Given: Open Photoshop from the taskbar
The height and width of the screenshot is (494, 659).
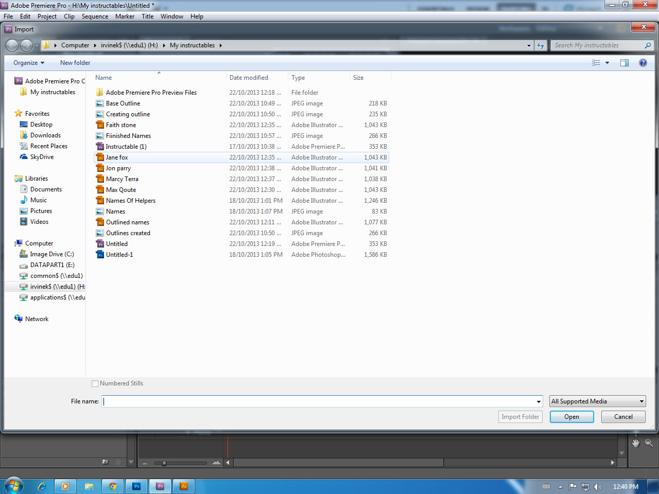Looking at the screenshot, I should (x=136, y=485).
